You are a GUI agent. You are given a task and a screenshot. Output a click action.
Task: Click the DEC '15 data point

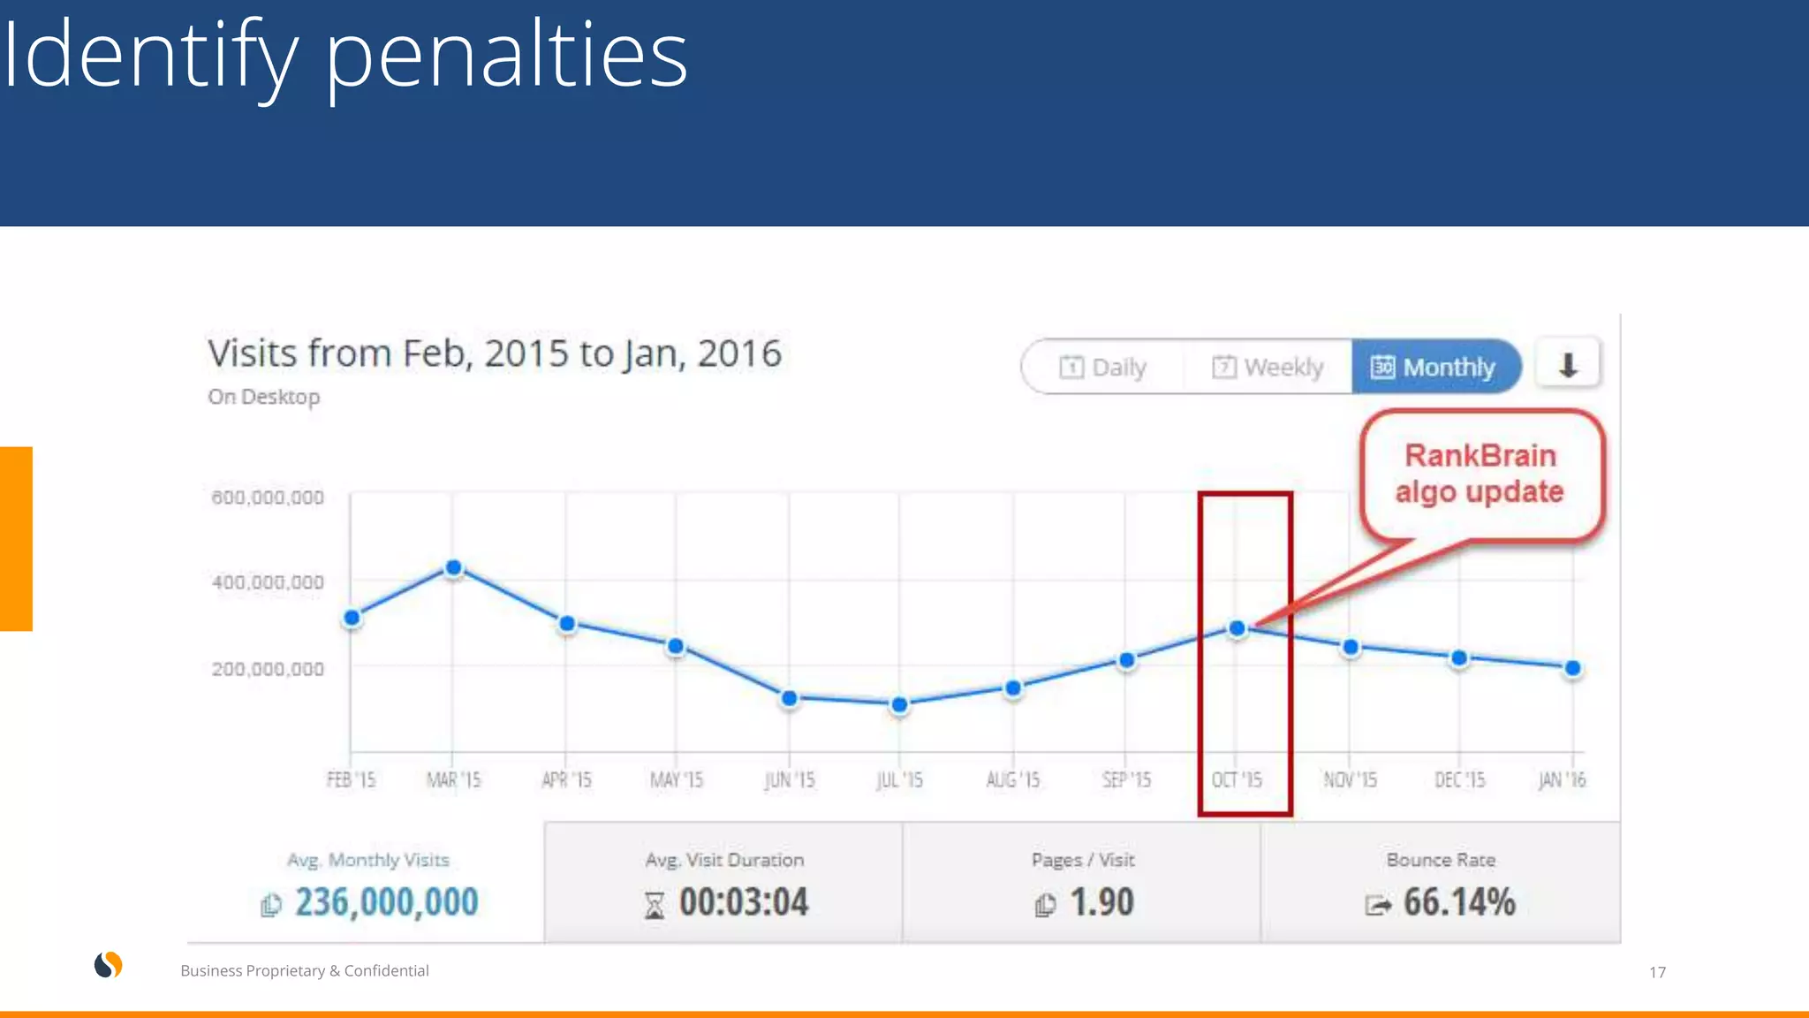tap(1459, 657)
